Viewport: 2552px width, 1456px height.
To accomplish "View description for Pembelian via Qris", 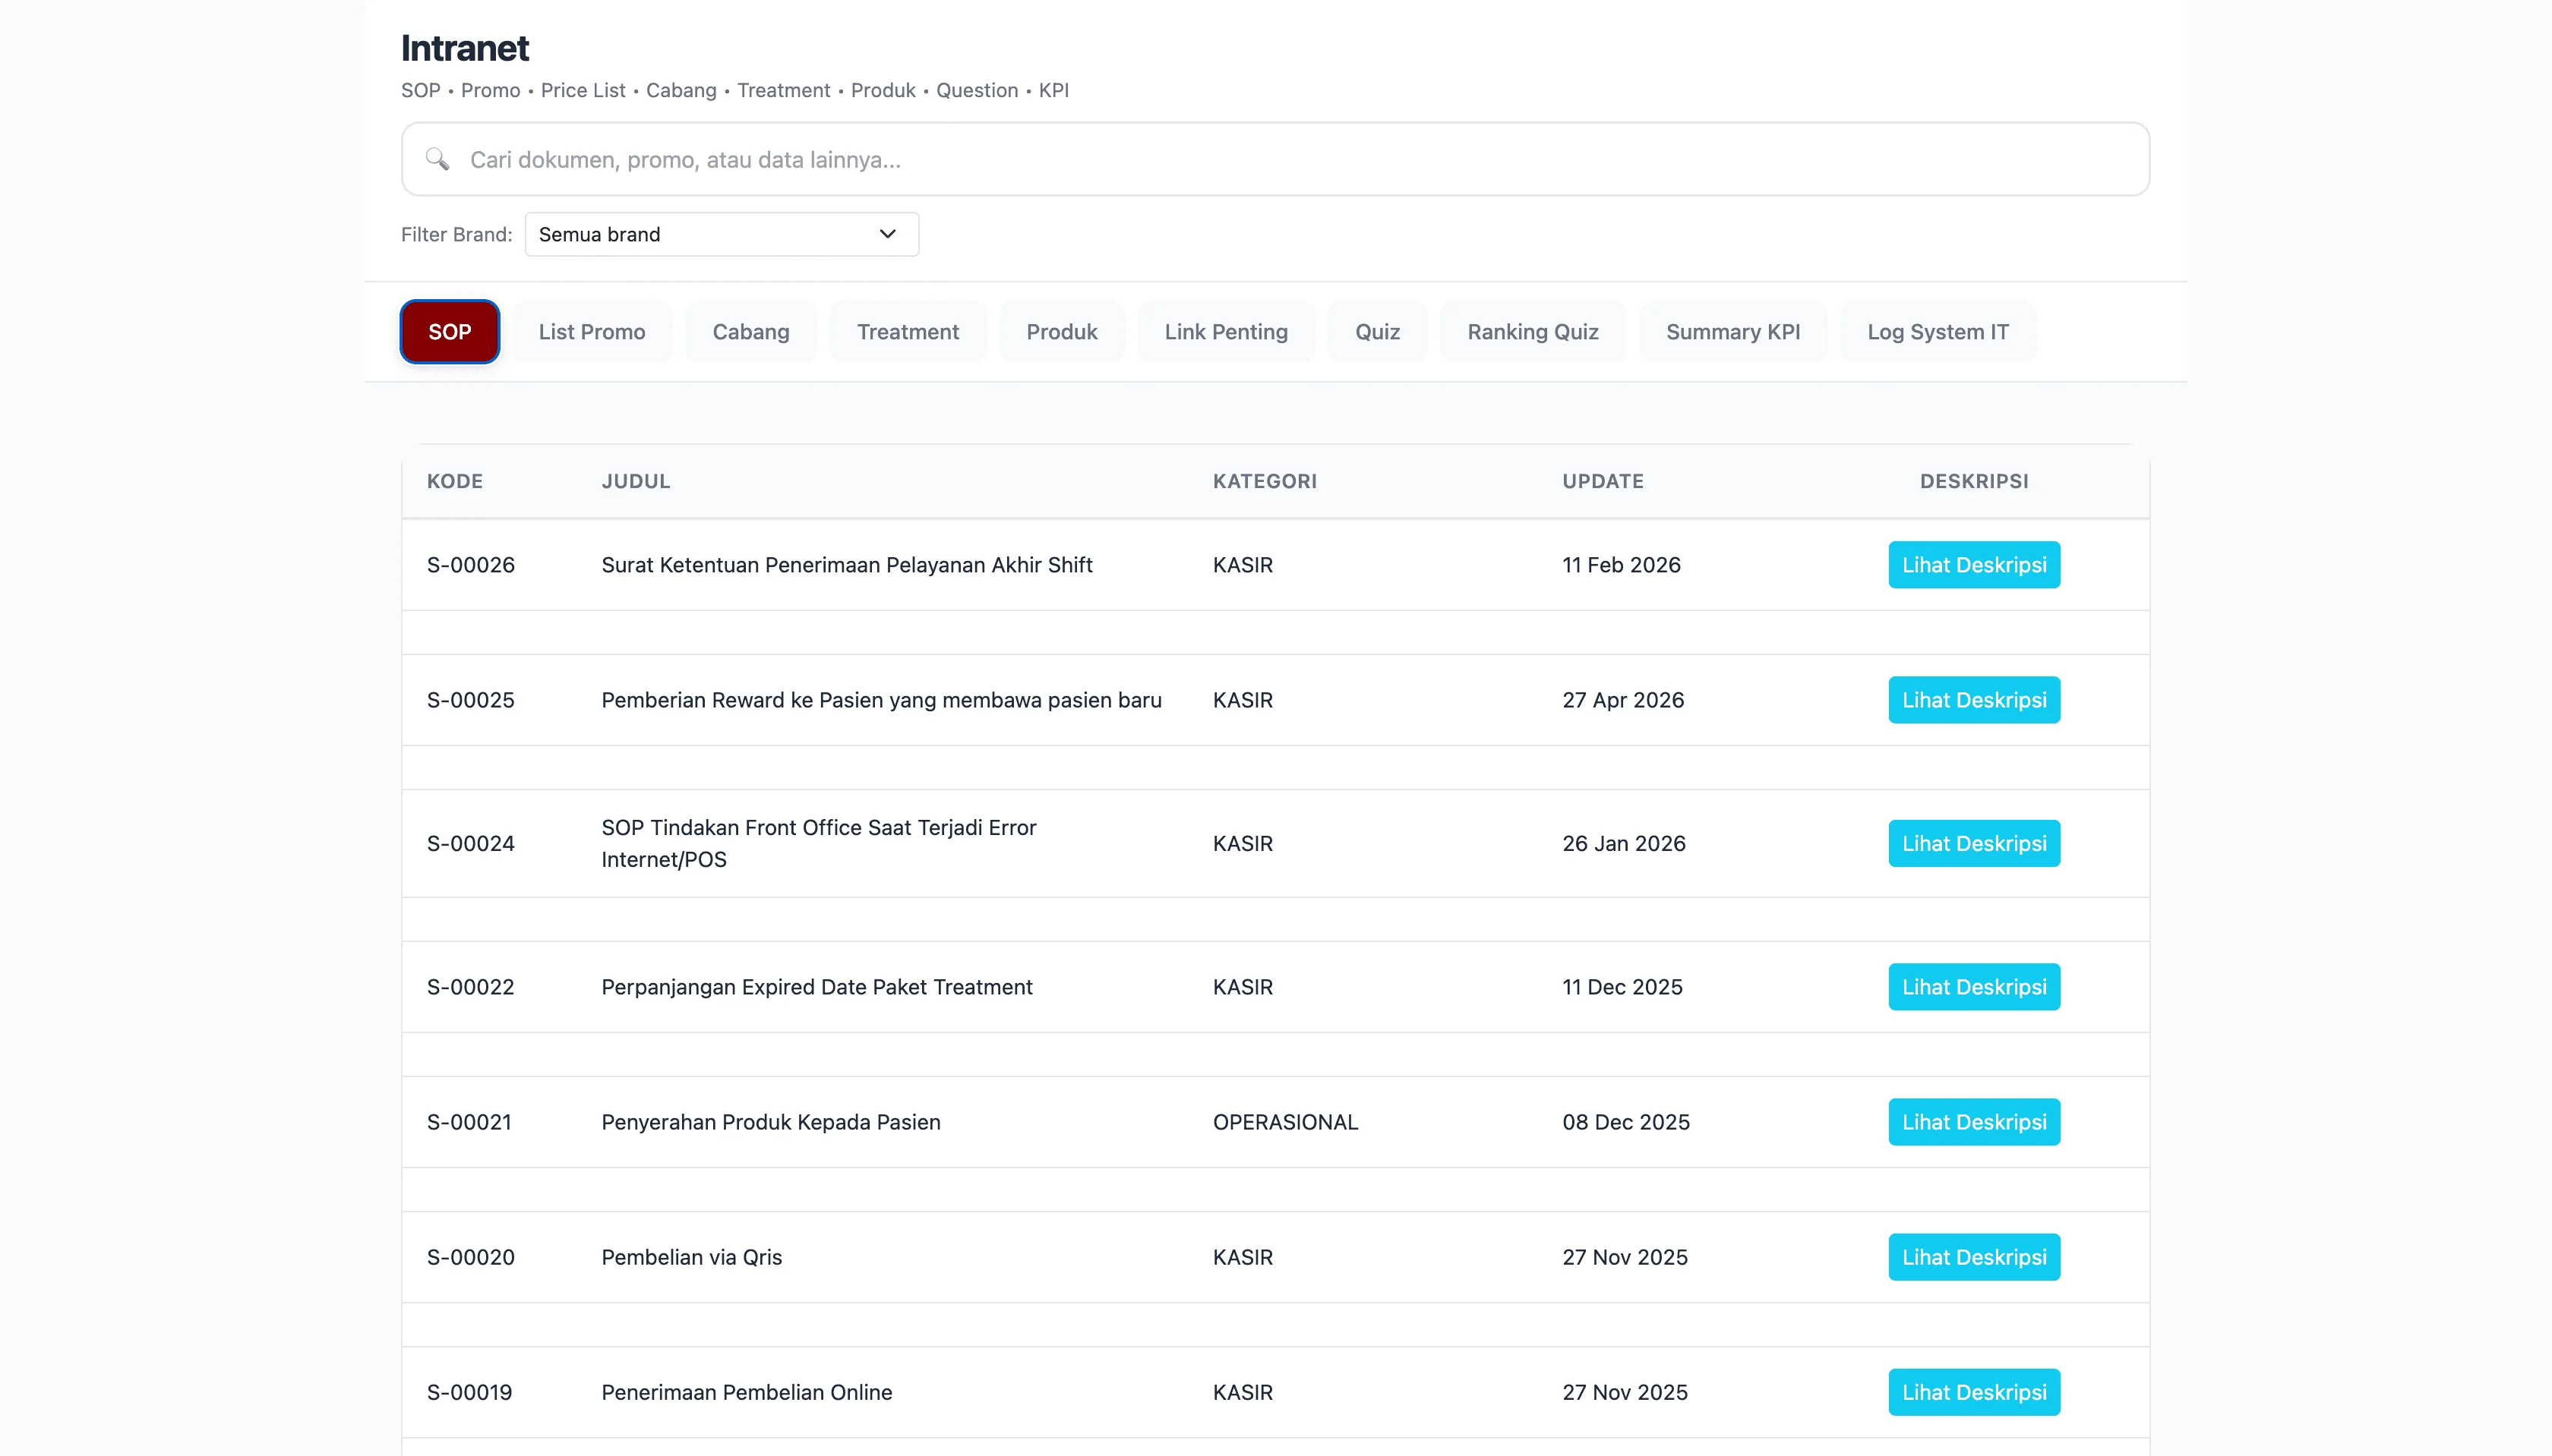I will [x=1974, y=1257].
